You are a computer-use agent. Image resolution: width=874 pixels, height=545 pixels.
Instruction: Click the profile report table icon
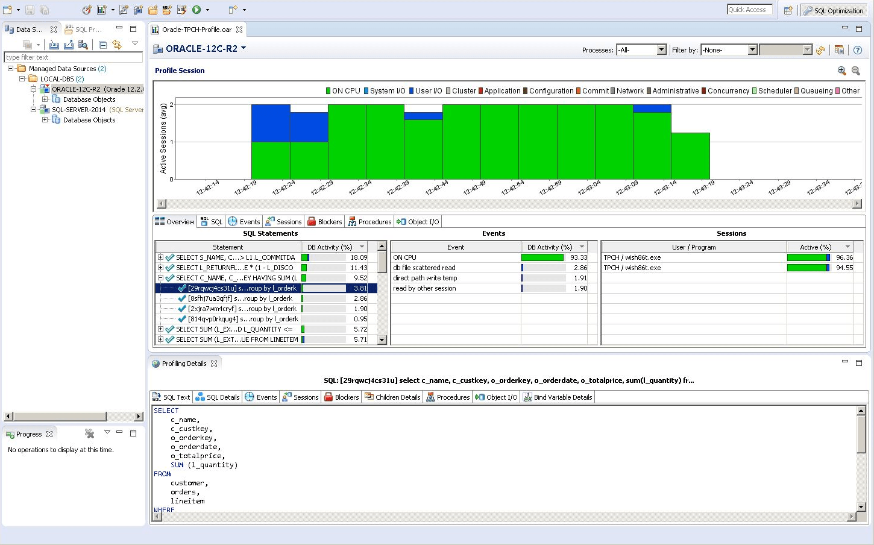click(839, 50)
